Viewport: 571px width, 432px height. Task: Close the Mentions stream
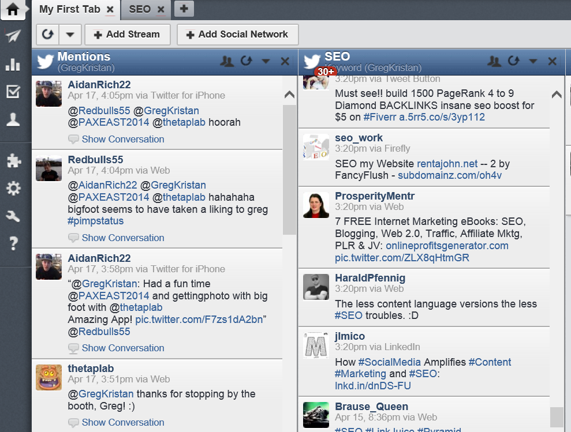285,61
